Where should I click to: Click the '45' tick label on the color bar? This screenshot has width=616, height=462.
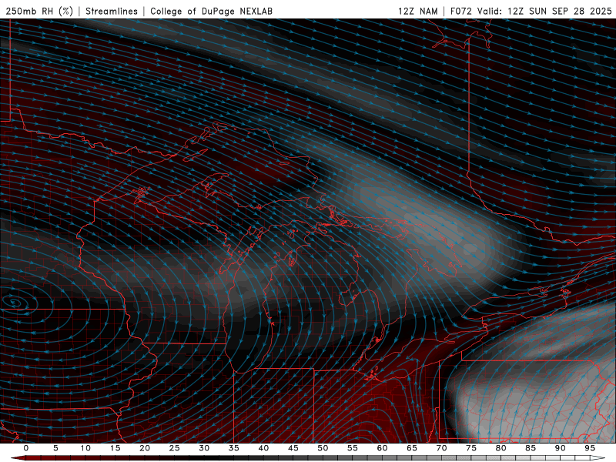pyautogui.click(x=293, y=448)
